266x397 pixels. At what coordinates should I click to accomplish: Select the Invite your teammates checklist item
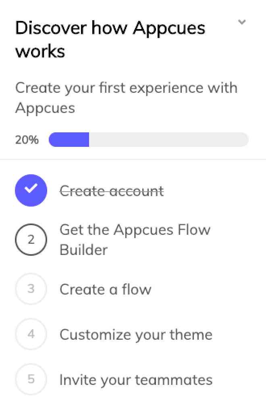coord(136,379)
